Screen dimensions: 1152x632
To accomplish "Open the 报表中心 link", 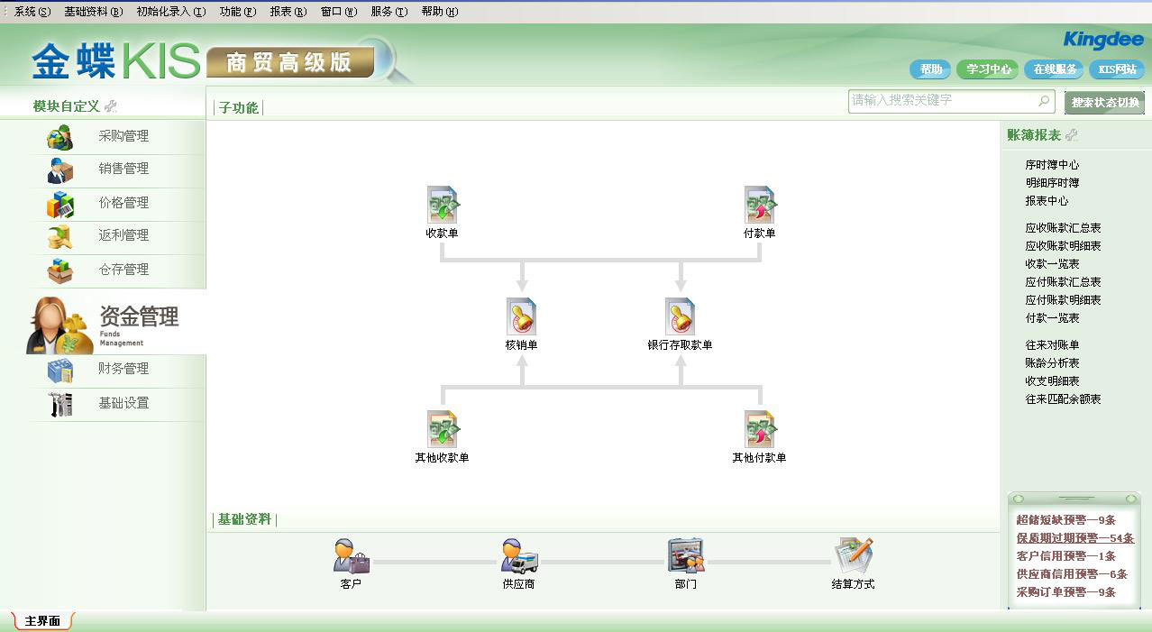I will point(1047,201).
